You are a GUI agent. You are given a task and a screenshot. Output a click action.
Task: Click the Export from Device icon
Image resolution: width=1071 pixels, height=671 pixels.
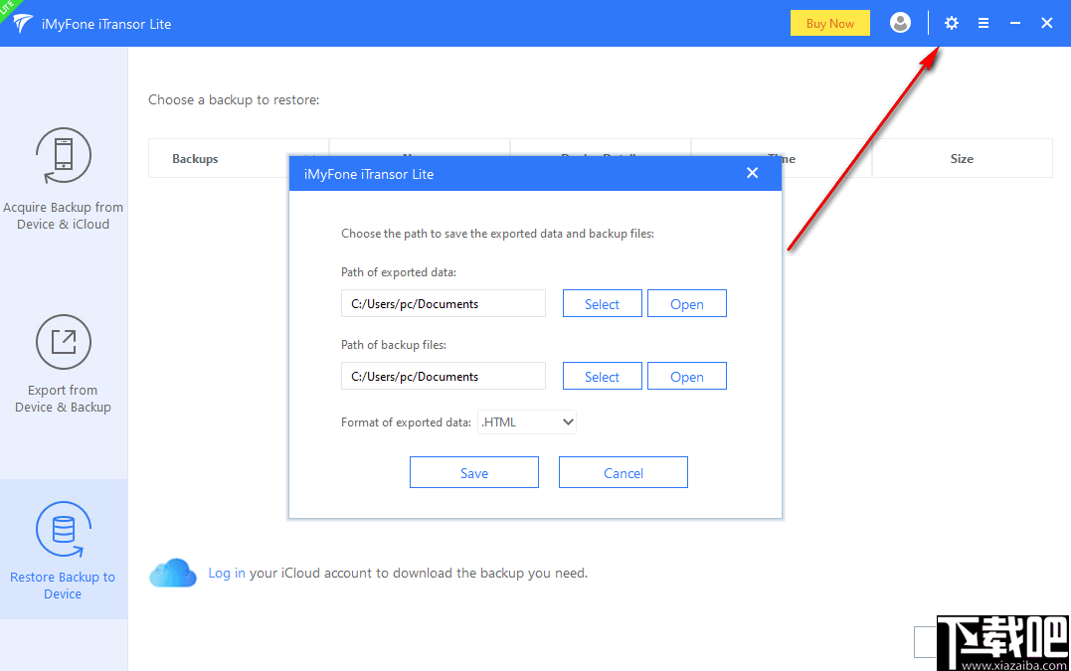pos(63,343)
